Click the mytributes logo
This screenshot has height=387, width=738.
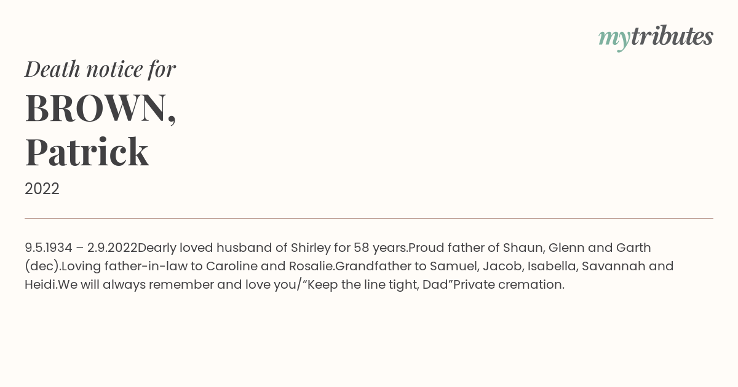[656, 37]
